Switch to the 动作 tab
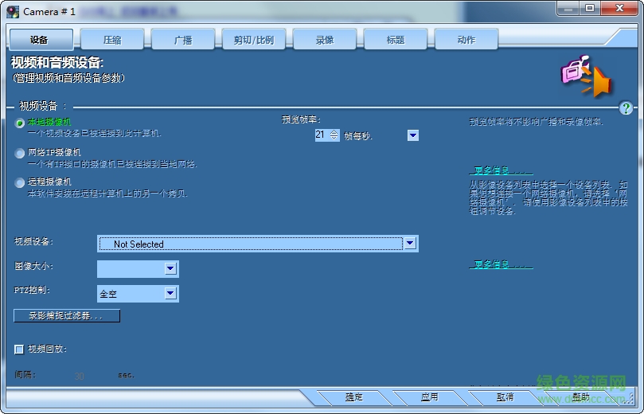The width and height of the screenshot is (644, 414). [466, 40]
